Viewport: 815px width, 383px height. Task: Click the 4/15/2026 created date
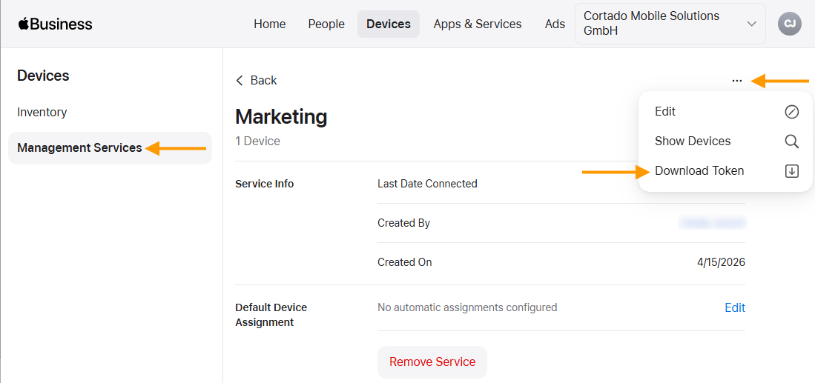click(x=722, y=262)
